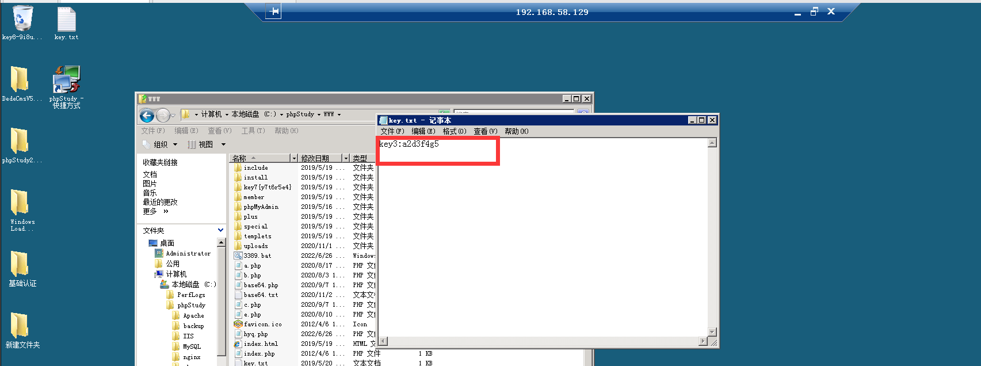Open the 名称 column filter dropdown arrow

tap(294, 158)
